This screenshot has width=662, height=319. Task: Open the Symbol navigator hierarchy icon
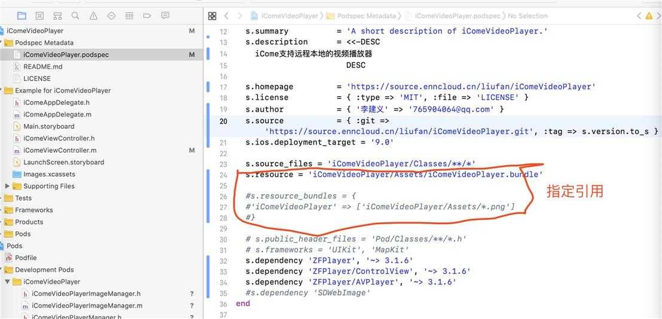[x=57, y=16]
